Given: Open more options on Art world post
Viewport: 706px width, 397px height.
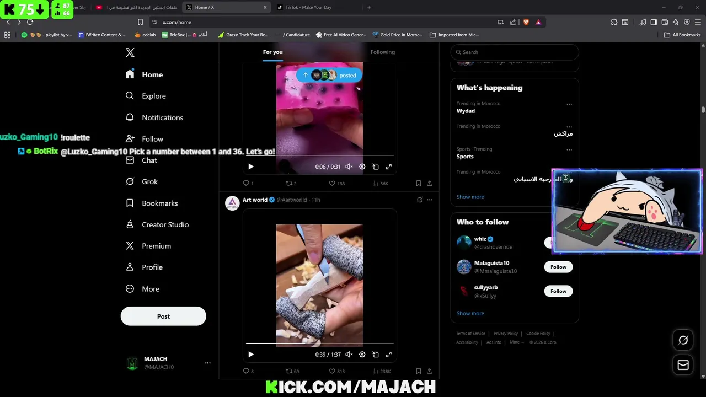Looking at the screenshot, I should point(430,200).
